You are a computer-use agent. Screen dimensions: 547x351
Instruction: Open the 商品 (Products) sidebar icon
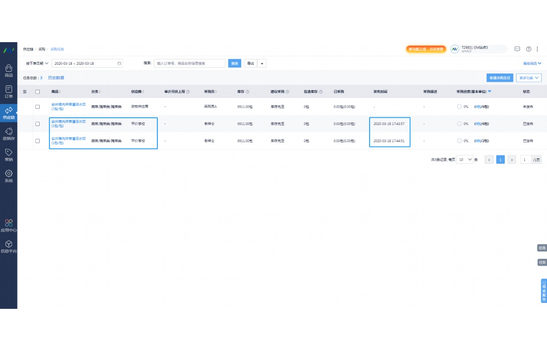coord(8,71)
